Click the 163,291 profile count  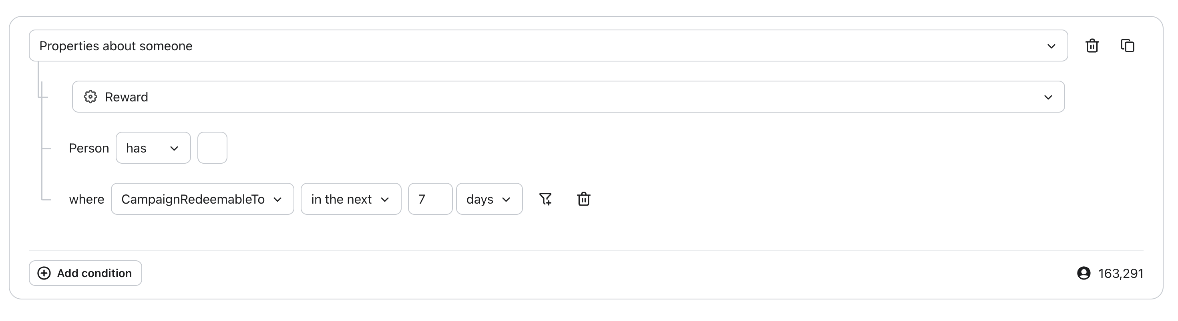[1120, 273]
